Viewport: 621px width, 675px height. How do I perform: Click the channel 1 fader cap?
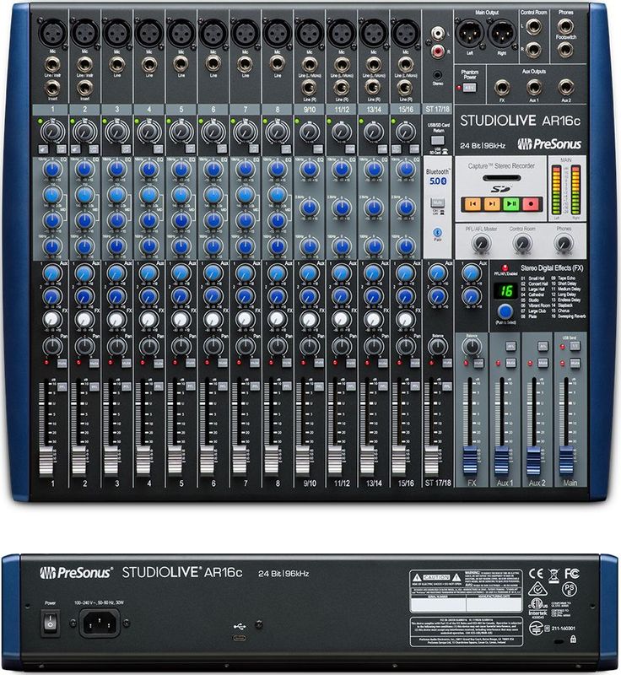(x=46, y=461)
